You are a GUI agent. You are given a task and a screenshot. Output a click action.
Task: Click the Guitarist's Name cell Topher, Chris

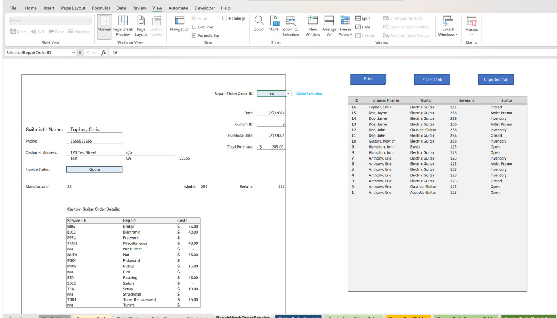(x=95, y=130)
